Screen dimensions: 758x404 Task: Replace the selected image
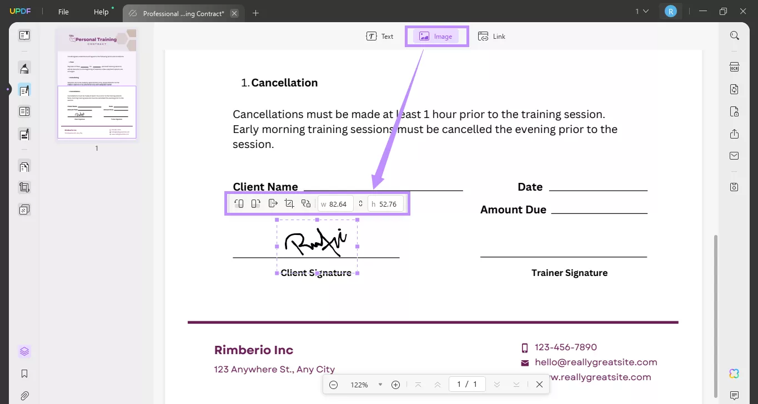305,203
